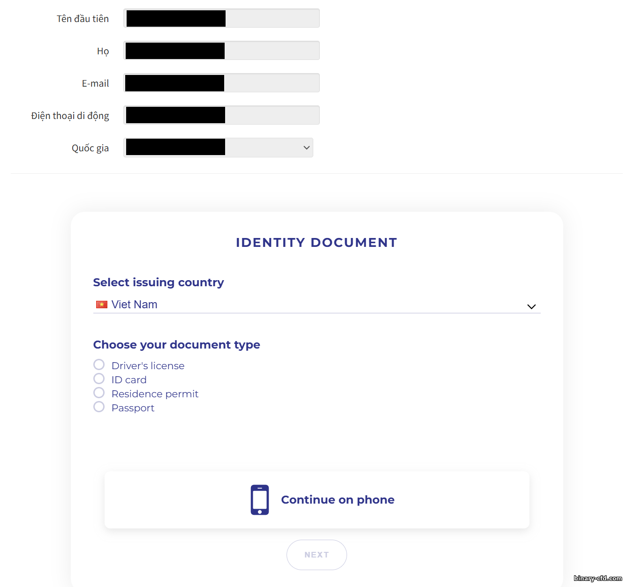Screen dimensions: 627x587
Task: Open the Viet Nam issuing country selector
Action: coord(317,305)
